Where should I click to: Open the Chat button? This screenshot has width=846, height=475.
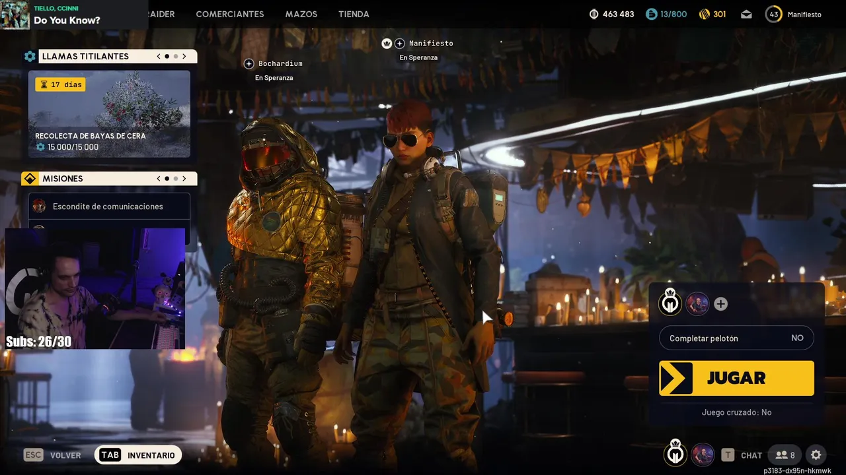pos(751,455)
